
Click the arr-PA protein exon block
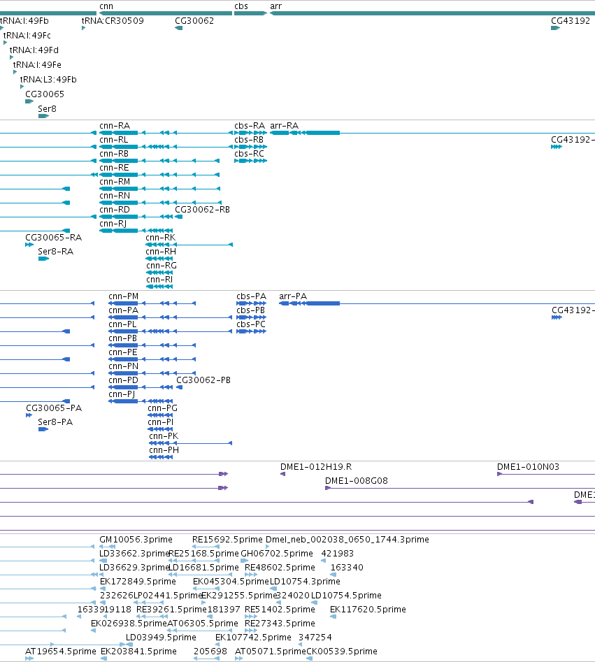coord(323,303)
